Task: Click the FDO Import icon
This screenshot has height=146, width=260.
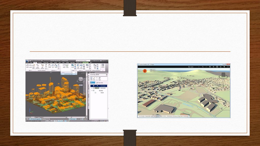Action: [x=81, y=65]
